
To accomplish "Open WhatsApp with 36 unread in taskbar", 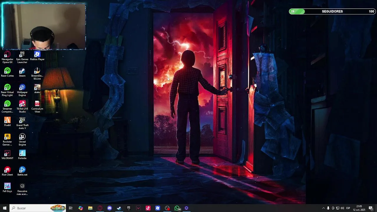I will pyautogui.click(x=177, y=208).
